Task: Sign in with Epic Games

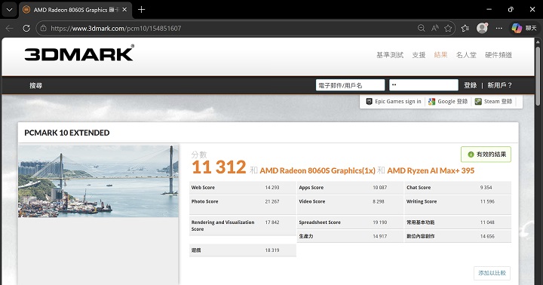Action: 394,102
